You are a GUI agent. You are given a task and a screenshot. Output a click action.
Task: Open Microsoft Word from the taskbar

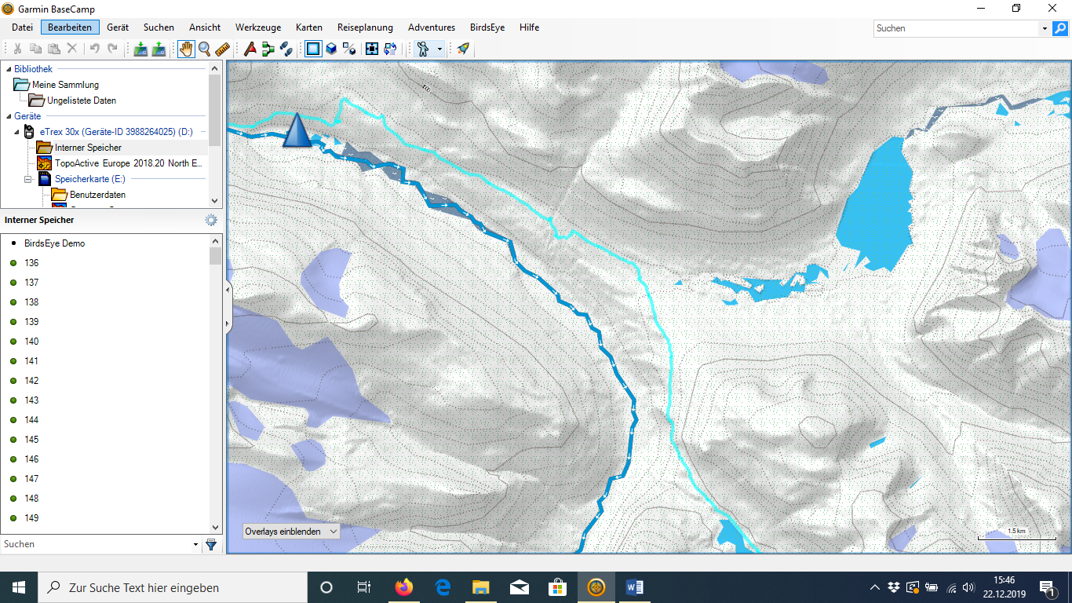click(x=635, y=587)
